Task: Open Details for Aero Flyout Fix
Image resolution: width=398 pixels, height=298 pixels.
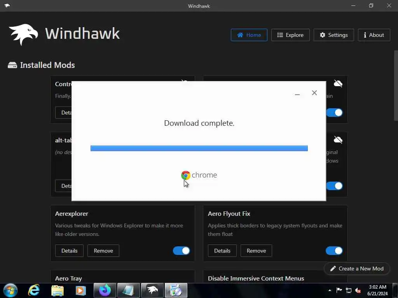Action: pos(222,251)
